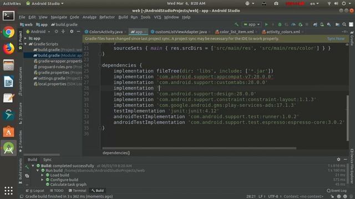Launch Google Chrome from the dock
The width and height of the screenshot is (355, 199).
point(9,32)
